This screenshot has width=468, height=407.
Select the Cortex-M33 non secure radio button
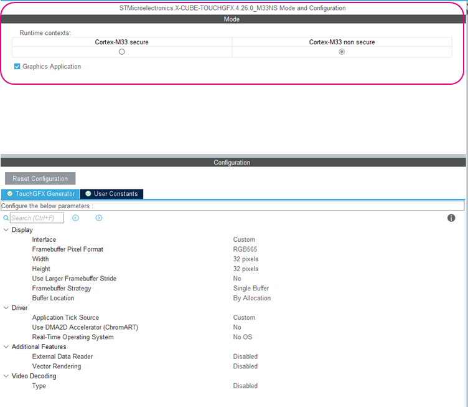coord(342,52)
